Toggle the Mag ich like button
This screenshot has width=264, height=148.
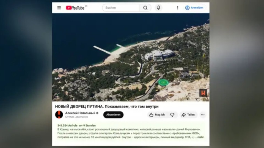pos(157,115)
